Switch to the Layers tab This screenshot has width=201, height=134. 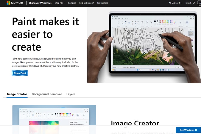(x=71, y=94)
